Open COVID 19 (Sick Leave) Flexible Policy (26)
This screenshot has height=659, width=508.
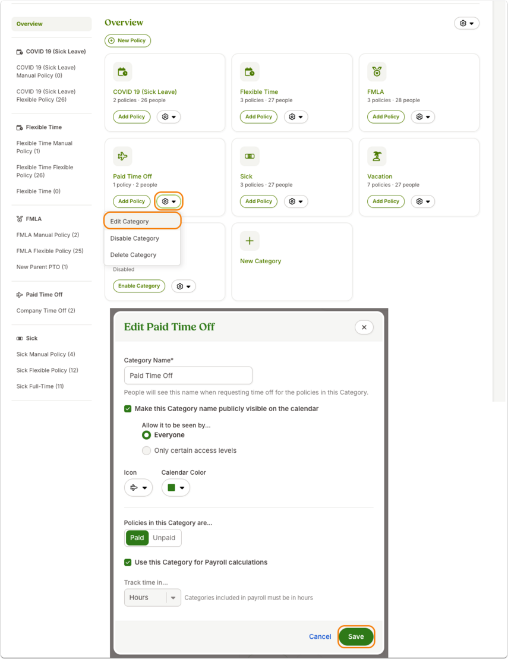[46, 96]
